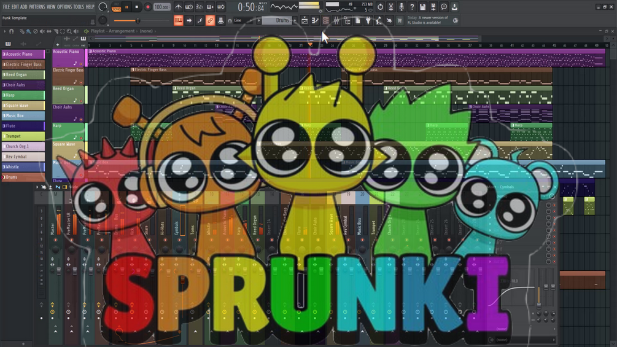This screenshot has width=617, height=347.
Task: Toggle the recording countdown
Action: click(x=200, y=7)
